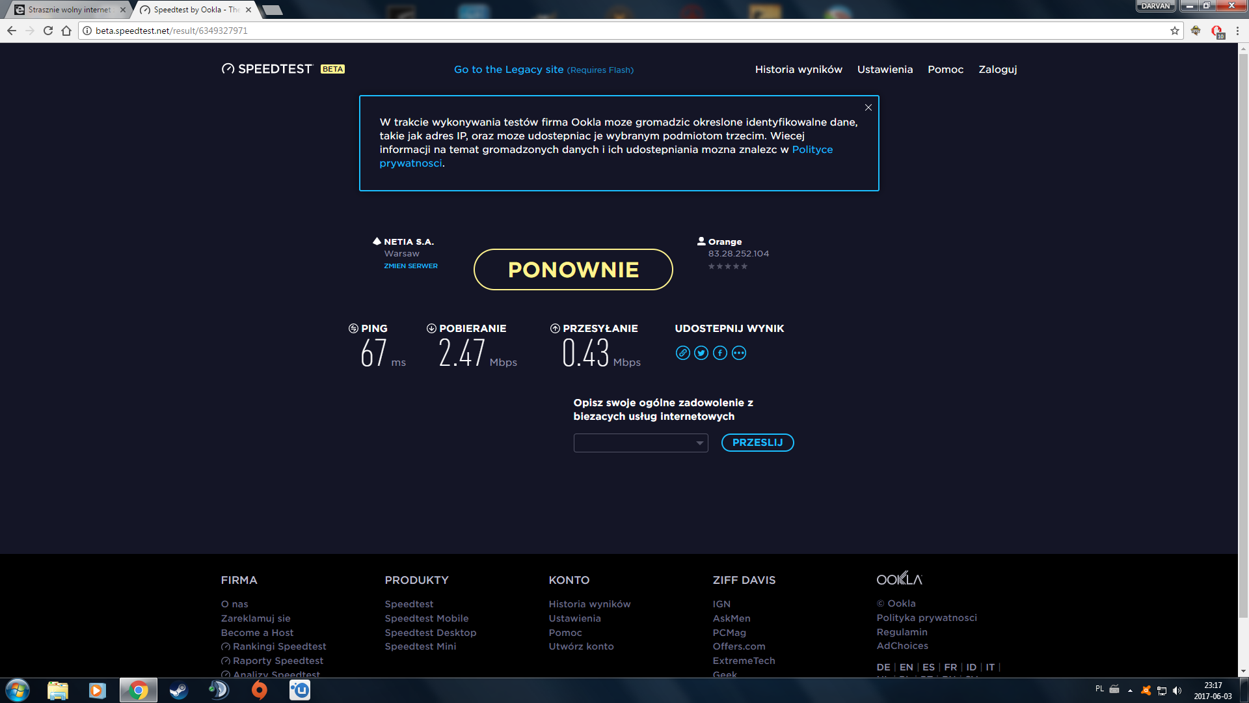The height and width of the screenshot is (703, 1249).
Task: Open Rankingi Speedtest footer link
Action: (x=279, y=646)
